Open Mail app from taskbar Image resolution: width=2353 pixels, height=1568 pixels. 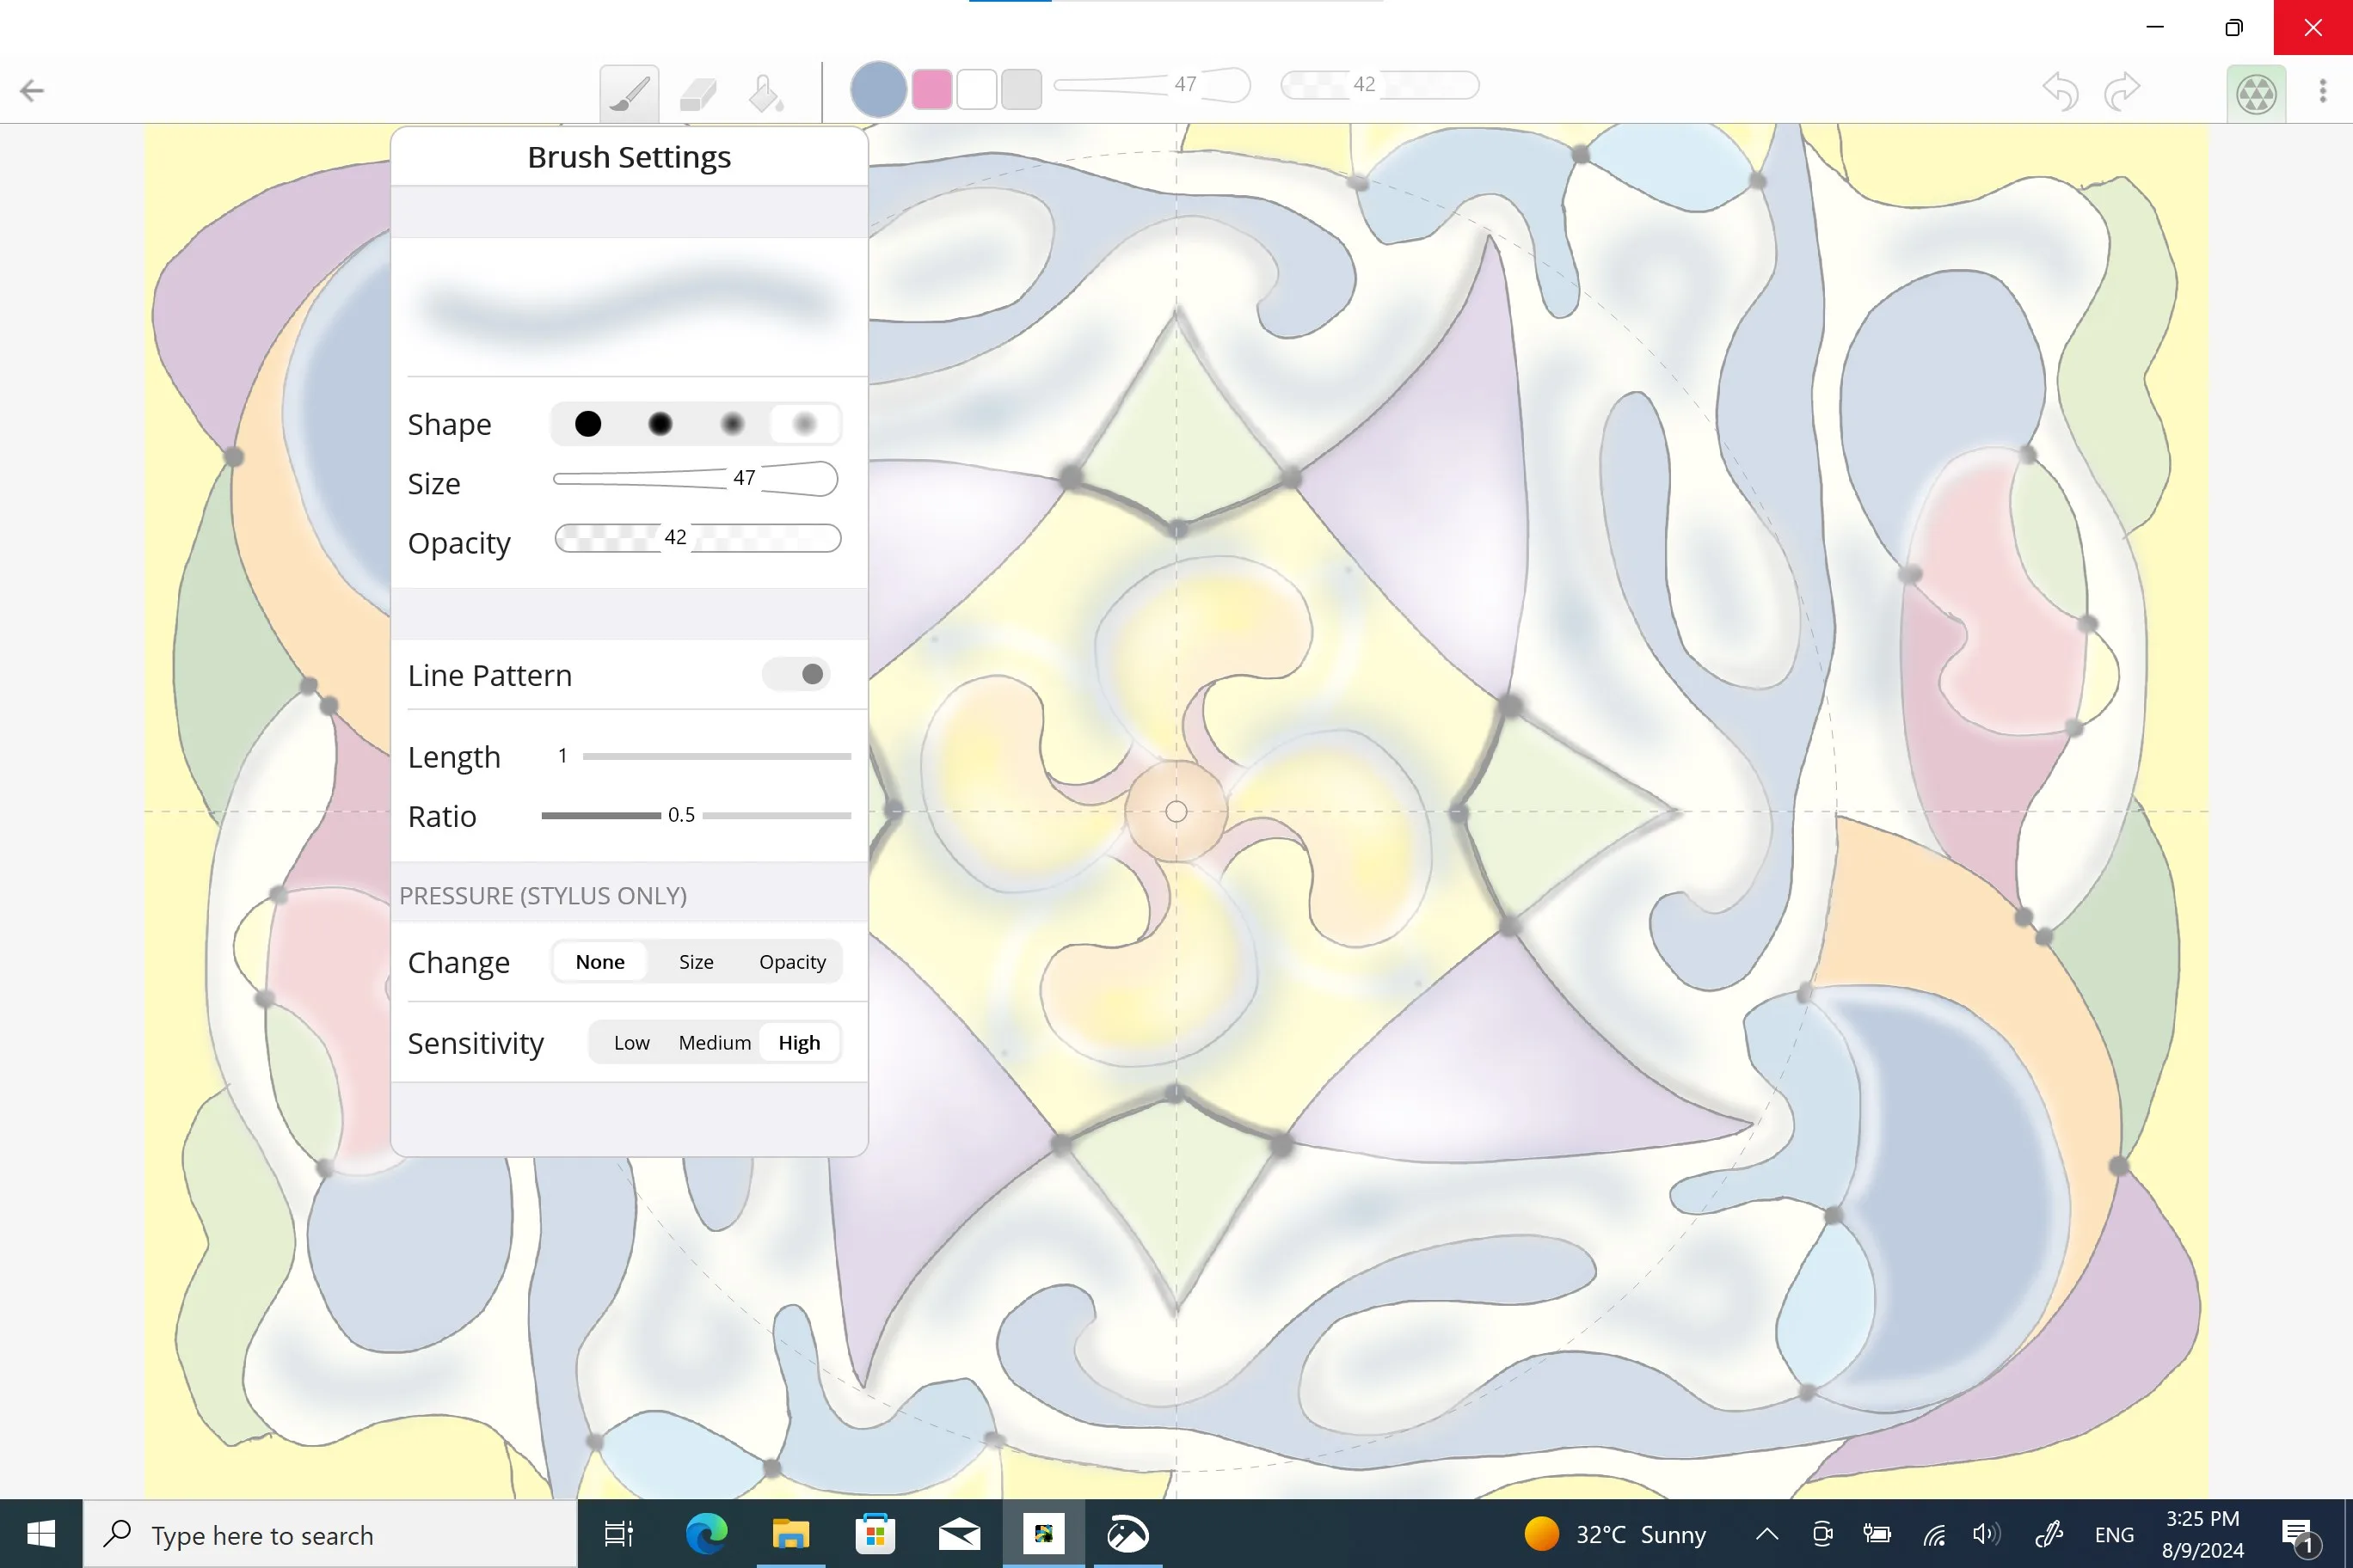pos(960,1534)
